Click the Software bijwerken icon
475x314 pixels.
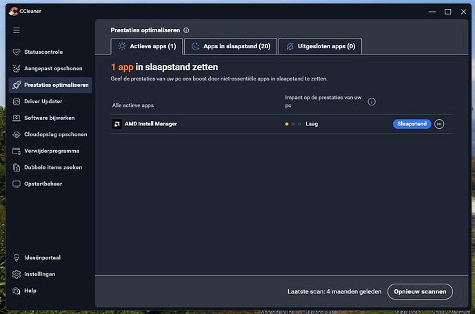(17, 118)
